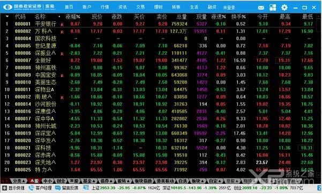This screenshot has width=322, height=194.
Task: Expand the 板块 tab dropdown
Action: (203, 181)
